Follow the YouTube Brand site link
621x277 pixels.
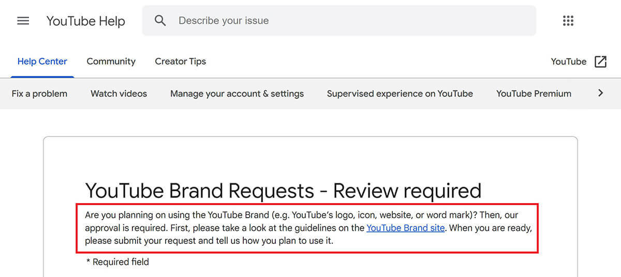pos(406,228)
